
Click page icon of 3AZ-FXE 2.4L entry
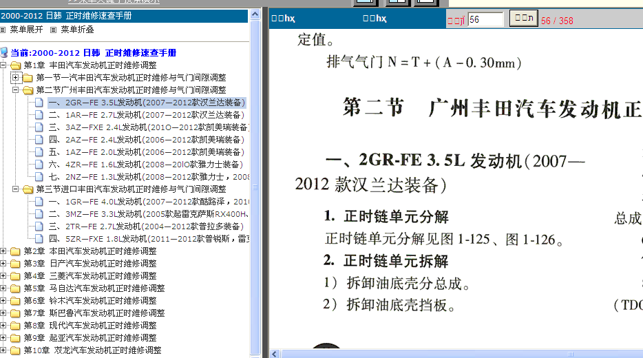(39, 127)
